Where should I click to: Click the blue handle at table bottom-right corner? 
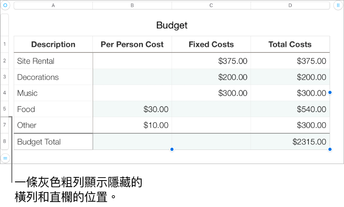click(330, 149)
